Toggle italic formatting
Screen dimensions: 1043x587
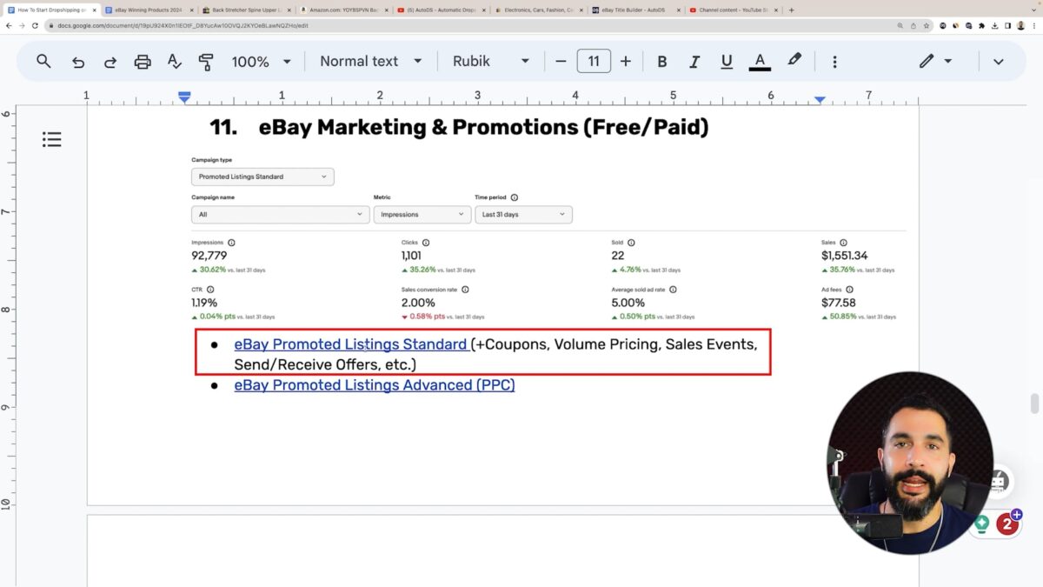point(694,62)
